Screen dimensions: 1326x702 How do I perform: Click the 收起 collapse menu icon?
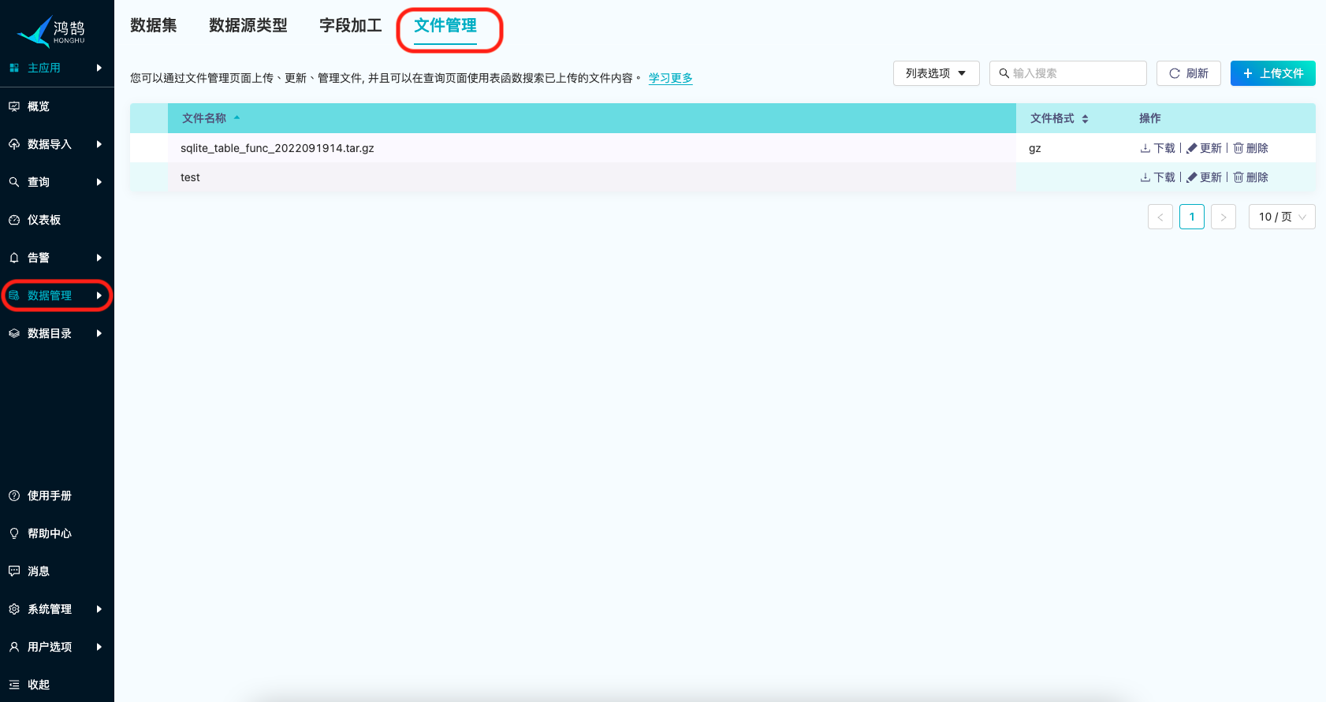(x=14, y=685)
